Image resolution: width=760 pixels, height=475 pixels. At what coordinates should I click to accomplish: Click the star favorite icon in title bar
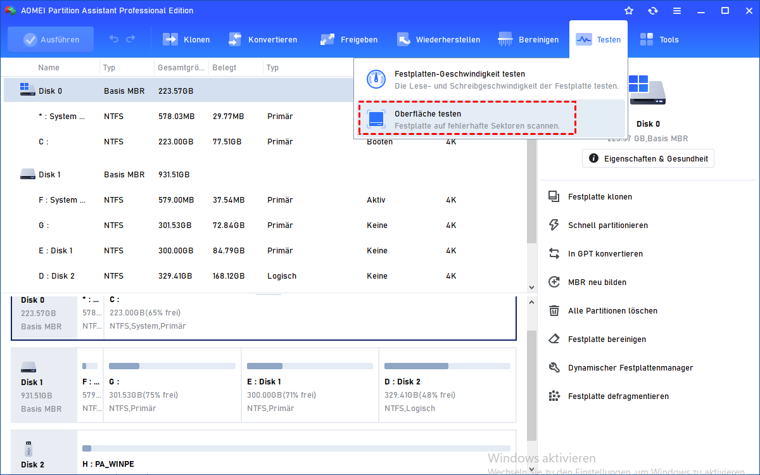(x=629, y=11)
